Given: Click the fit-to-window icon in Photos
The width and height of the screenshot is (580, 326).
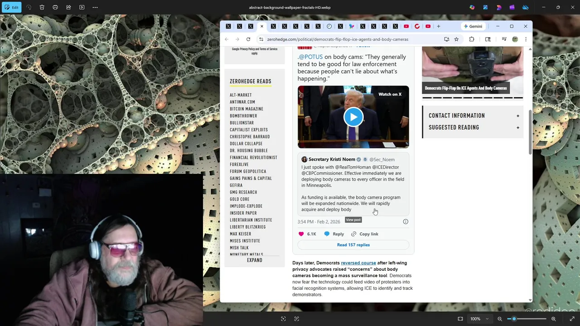Looking at the screenshot, I should point(460,319).
